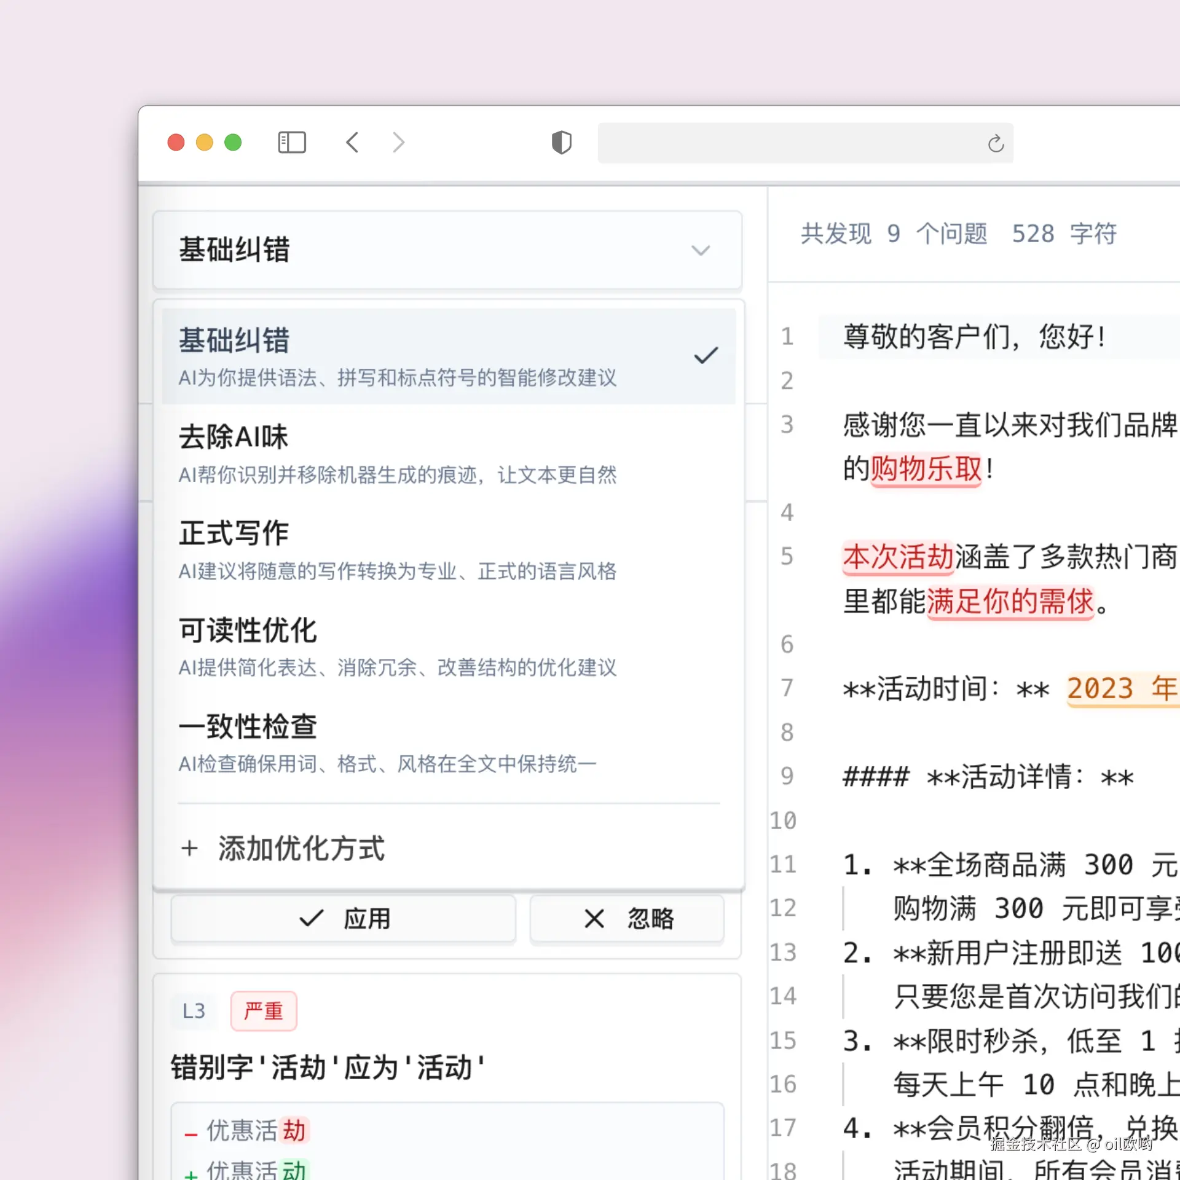The image size is (1180, 1180).
Task: Click the chevron arrow in the mode selector
Action: click(701, 250)
